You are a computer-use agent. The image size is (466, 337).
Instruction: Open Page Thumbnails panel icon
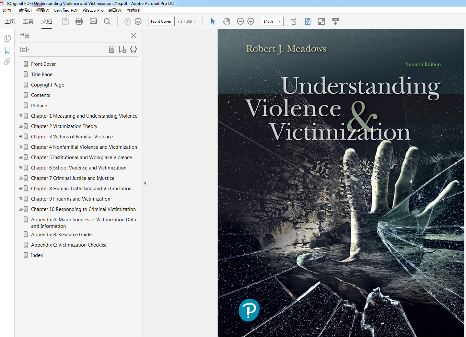tap(7, 38)
